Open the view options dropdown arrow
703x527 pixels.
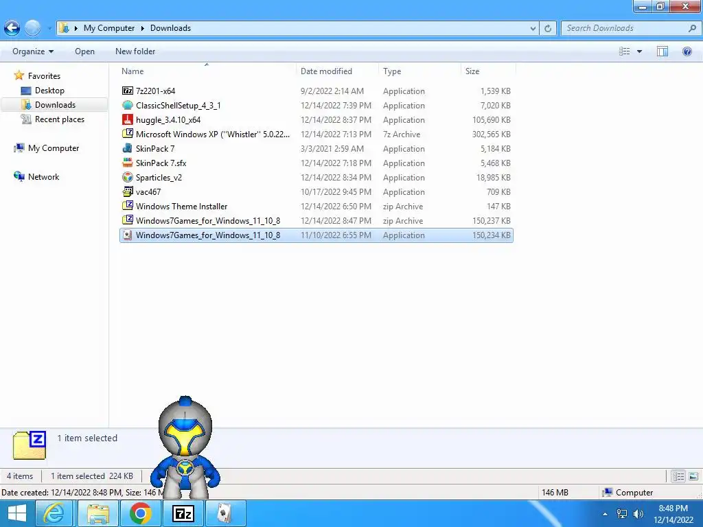coord(639,51)
